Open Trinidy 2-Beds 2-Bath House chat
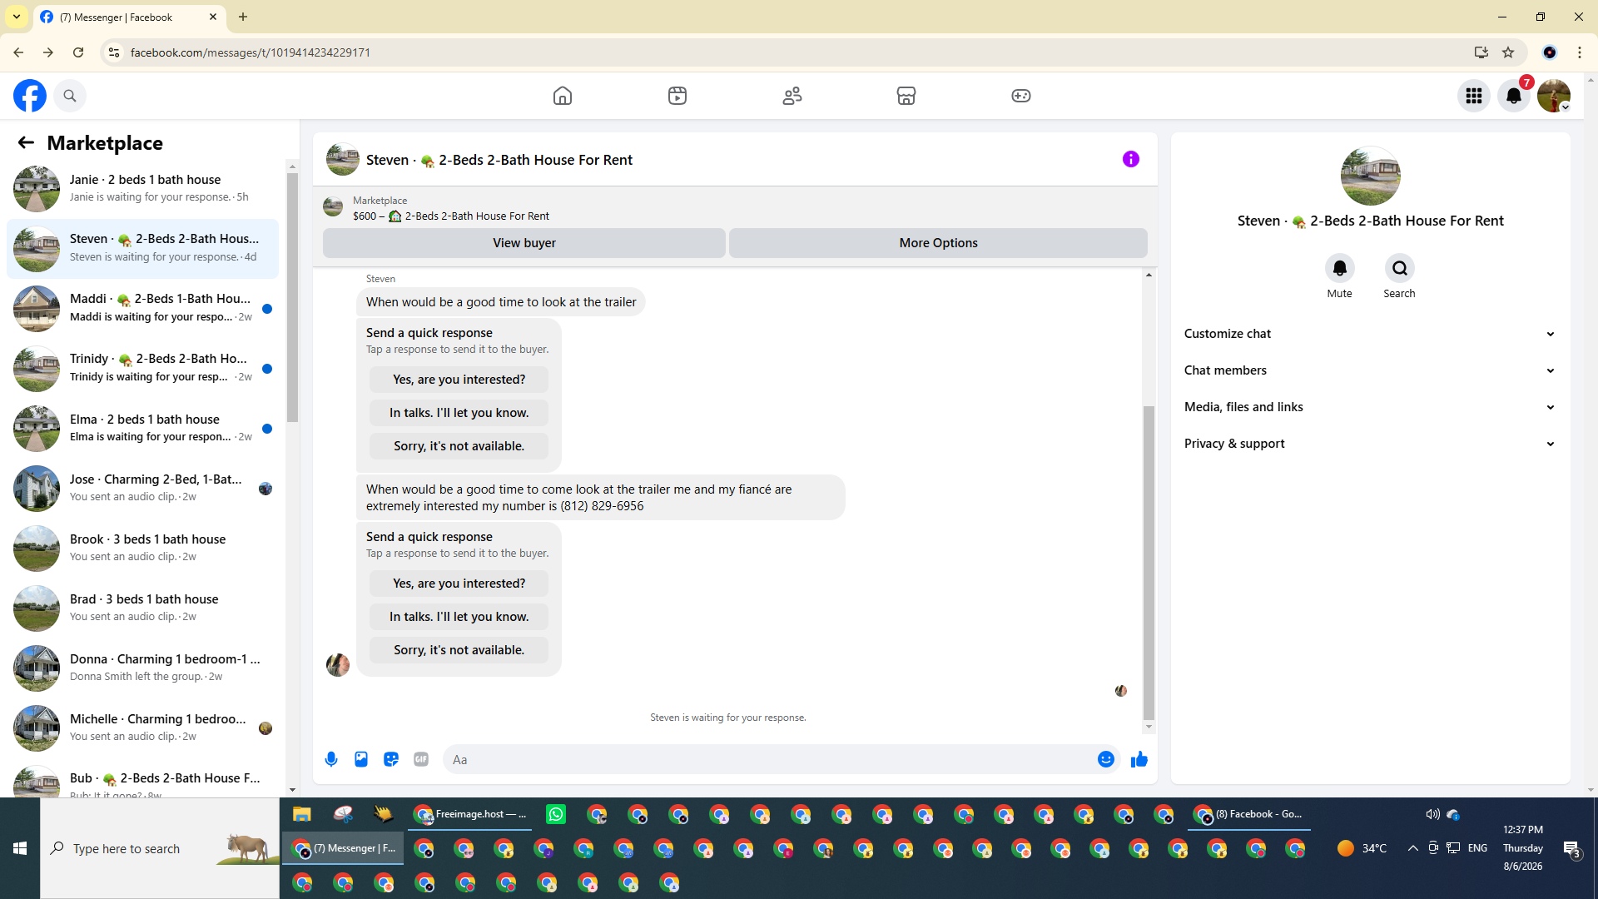This screenshot has height=899, width=1598. click(x=143, y=368)
